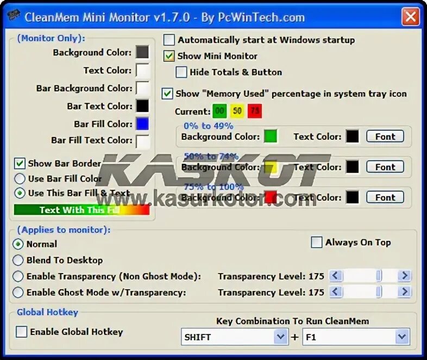Click the CleanMem title bar app icon
This screenshot has width=427, height=360.
coord(13,16)
